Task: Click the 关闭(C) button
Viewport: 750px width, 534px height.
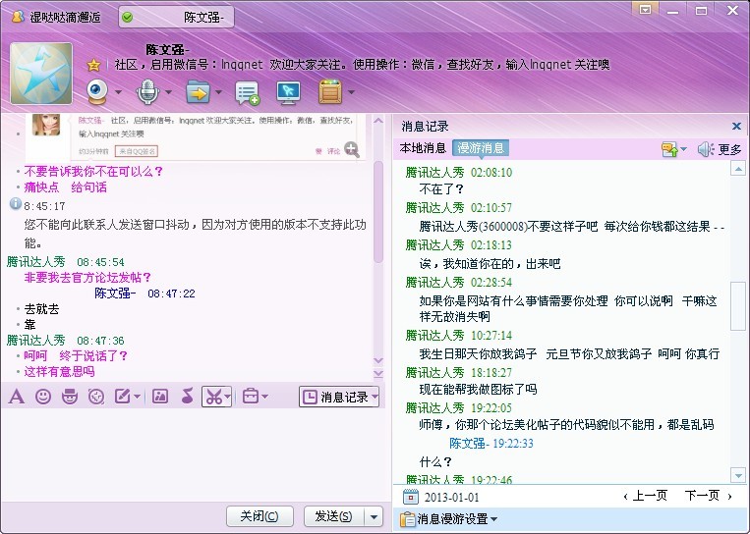Action: (x=260, y=516)
